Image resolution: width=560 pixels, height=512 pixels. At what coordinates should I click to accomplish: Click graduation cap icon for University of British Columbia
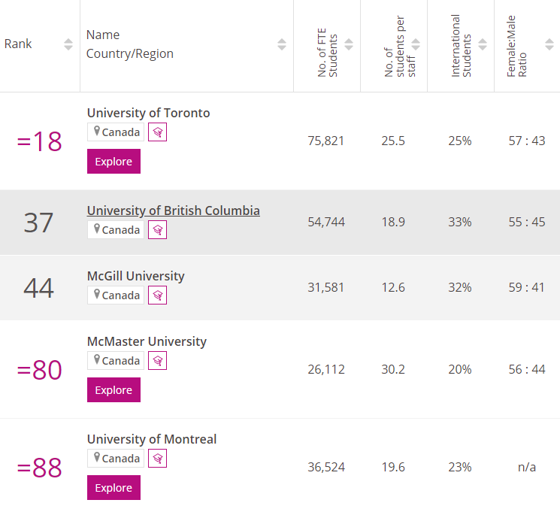(158, 230)
